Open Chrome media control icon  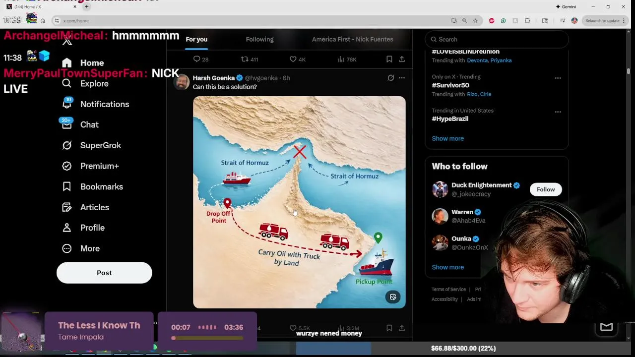[x=563, y=21]
